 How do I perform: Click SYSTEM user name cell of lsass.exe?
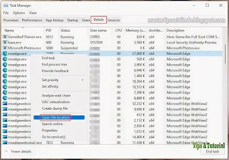(x=96, y=42)
